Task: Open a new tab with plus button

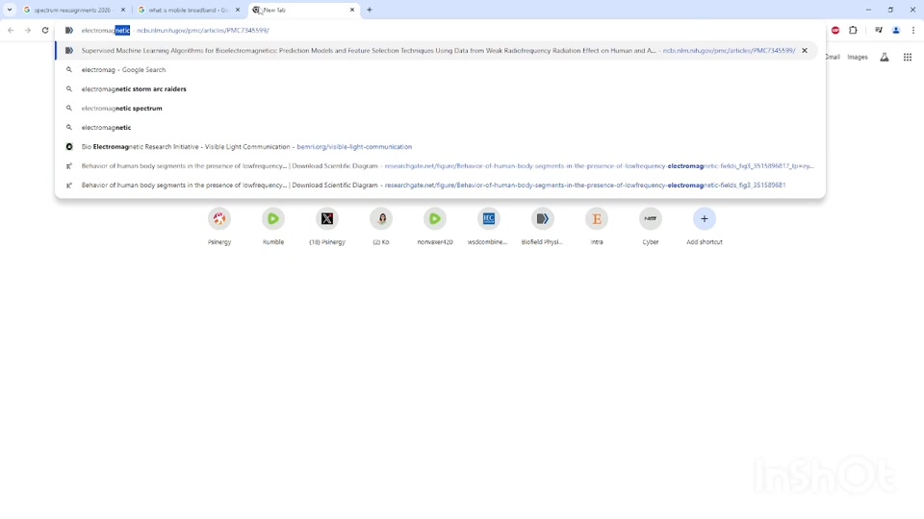Action: 370,10
